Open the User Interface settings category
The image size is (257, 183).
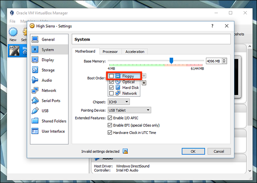click(x=49, y=131)
